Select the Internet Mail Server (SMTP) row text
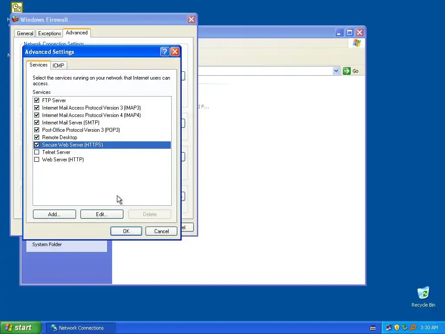Screen dimensions: 445x334 coord(71,123)
